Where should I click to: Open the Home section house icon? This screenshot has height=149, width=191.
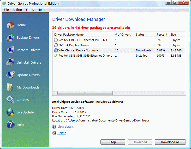tap(10, 25)
